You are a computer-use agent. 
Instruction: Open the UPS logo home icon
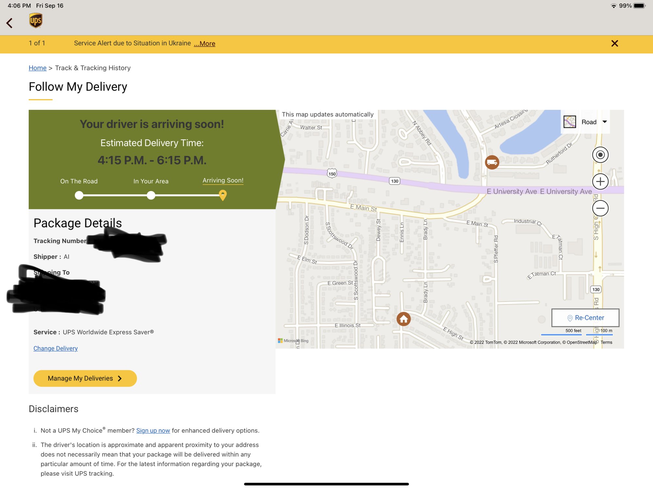click(x=36, y=21)
